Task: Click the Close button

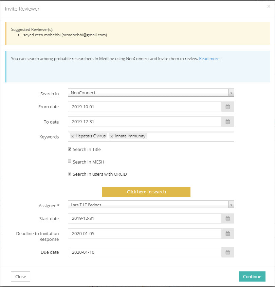Action: (20, 276)
